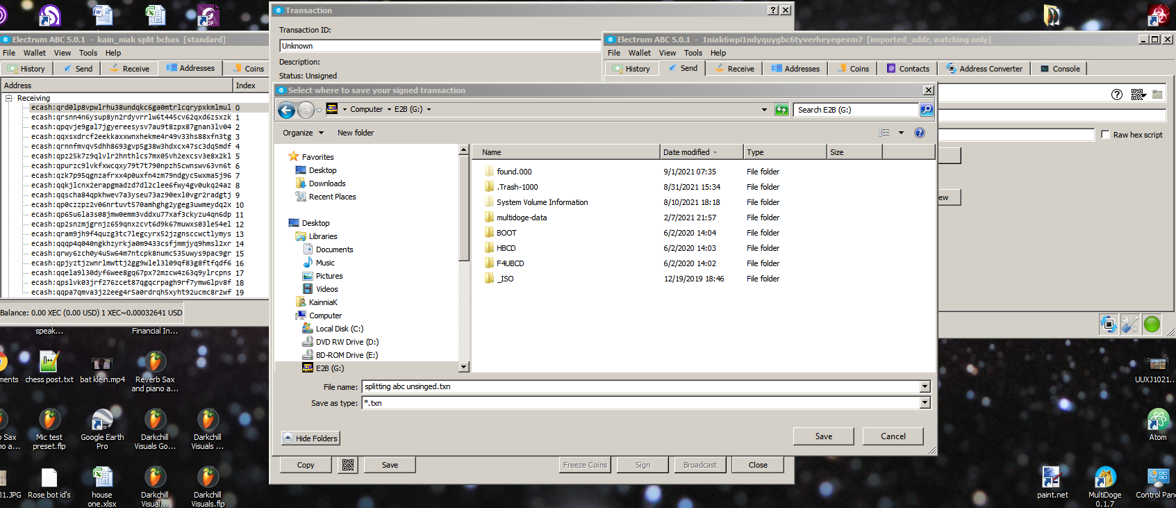The width and height of the screenshot is (1176, 508).
Task: Open the Tools menu in right Electrum window
Action: (x=693, y=53)
